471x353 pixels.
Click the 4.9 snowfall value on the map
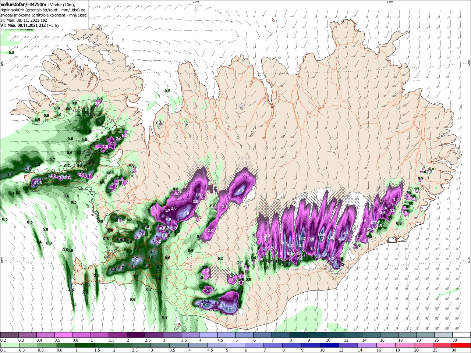[186, 213]
